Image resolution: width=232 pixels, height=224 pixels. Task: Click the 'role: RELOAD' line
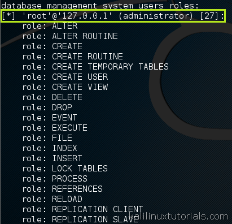pos(52,199)
